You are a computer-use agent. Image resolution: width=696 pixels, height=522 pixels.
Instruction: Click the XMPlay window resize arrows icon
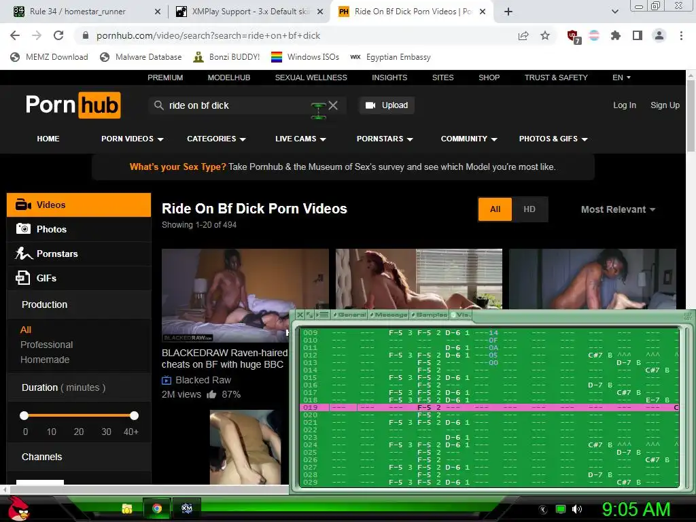pyautogui.click(x=309, y=315)
